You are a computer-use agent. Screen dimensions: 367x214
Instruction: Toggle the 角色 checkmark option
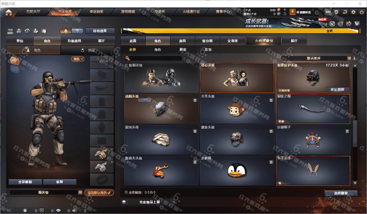(x=78, y=59)
